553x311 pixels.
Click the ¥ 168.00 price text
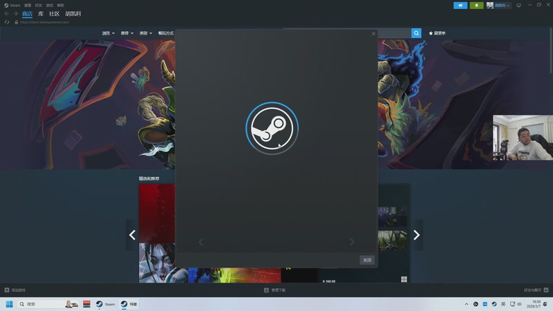point(329,281)
